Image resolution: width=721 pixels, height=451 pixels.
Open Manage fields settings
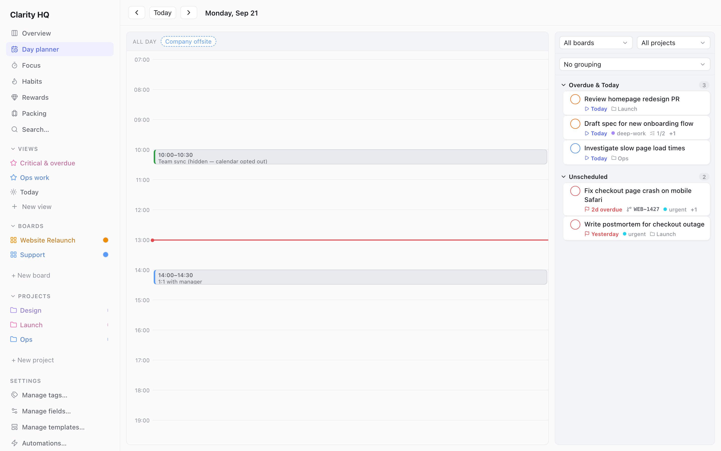click(60, 411)
